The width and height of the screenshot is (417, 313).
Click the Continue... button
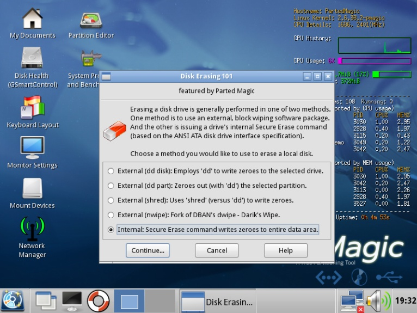tap(148, 250)
